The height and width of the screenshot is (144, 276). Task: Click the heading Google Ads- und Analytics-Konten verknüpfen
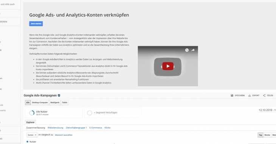coord(79,15)
